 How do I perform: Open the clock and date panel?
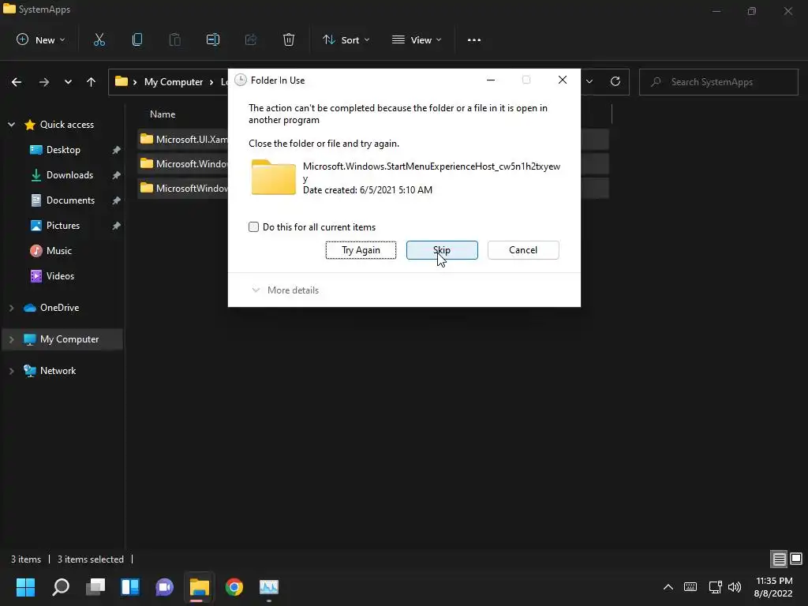tap(773, 587)
